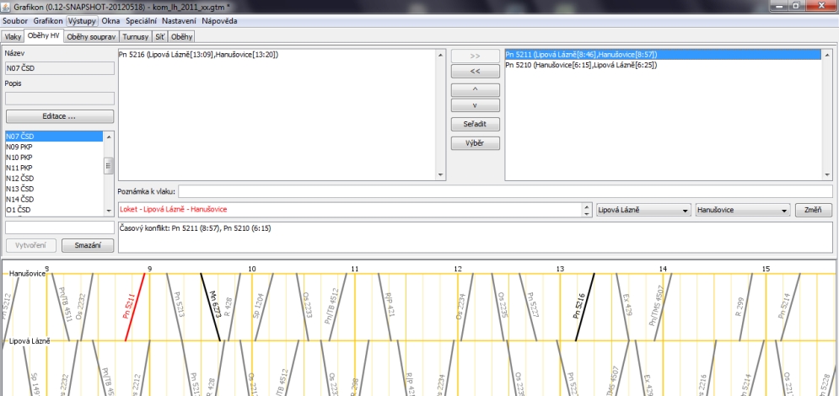Open the Výstupy menu
The height and width of the screenshot is (396, 839).
pyautogui.click(x=83, y=19)
